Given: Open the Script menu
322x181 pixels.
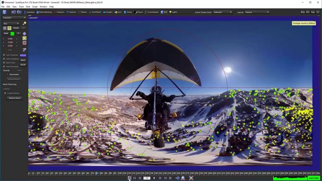Looking at the screenshot, I should (x=35, y=6).
